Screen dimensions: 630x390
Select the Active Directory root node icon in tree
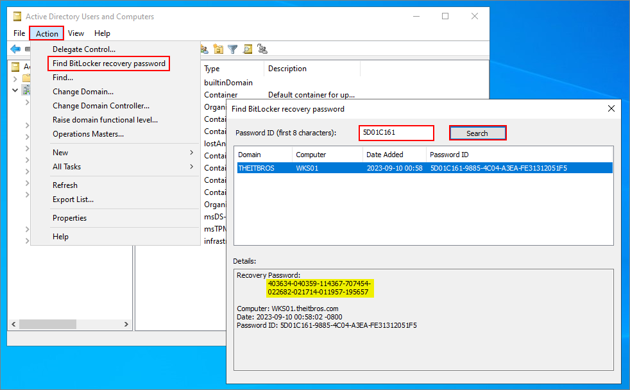click(15, 67)
